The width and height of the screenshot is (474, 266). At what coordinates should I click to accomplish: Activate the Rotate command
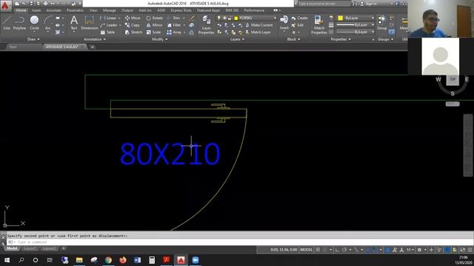tap(155, 18)
